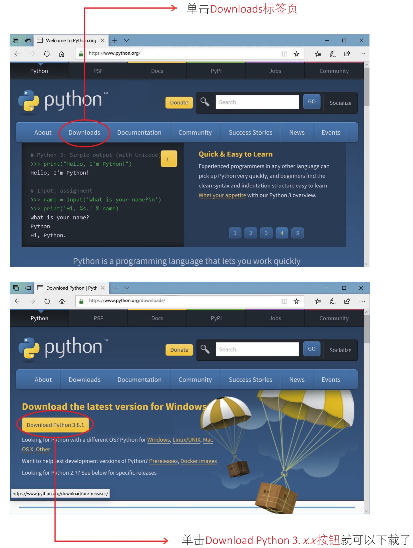
Task: Click Home icon in top browser window
Action: [62, 54]
